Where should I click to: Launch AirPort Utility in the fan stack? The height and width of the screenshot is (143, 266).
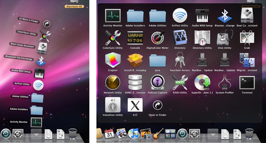click(38, 85)
